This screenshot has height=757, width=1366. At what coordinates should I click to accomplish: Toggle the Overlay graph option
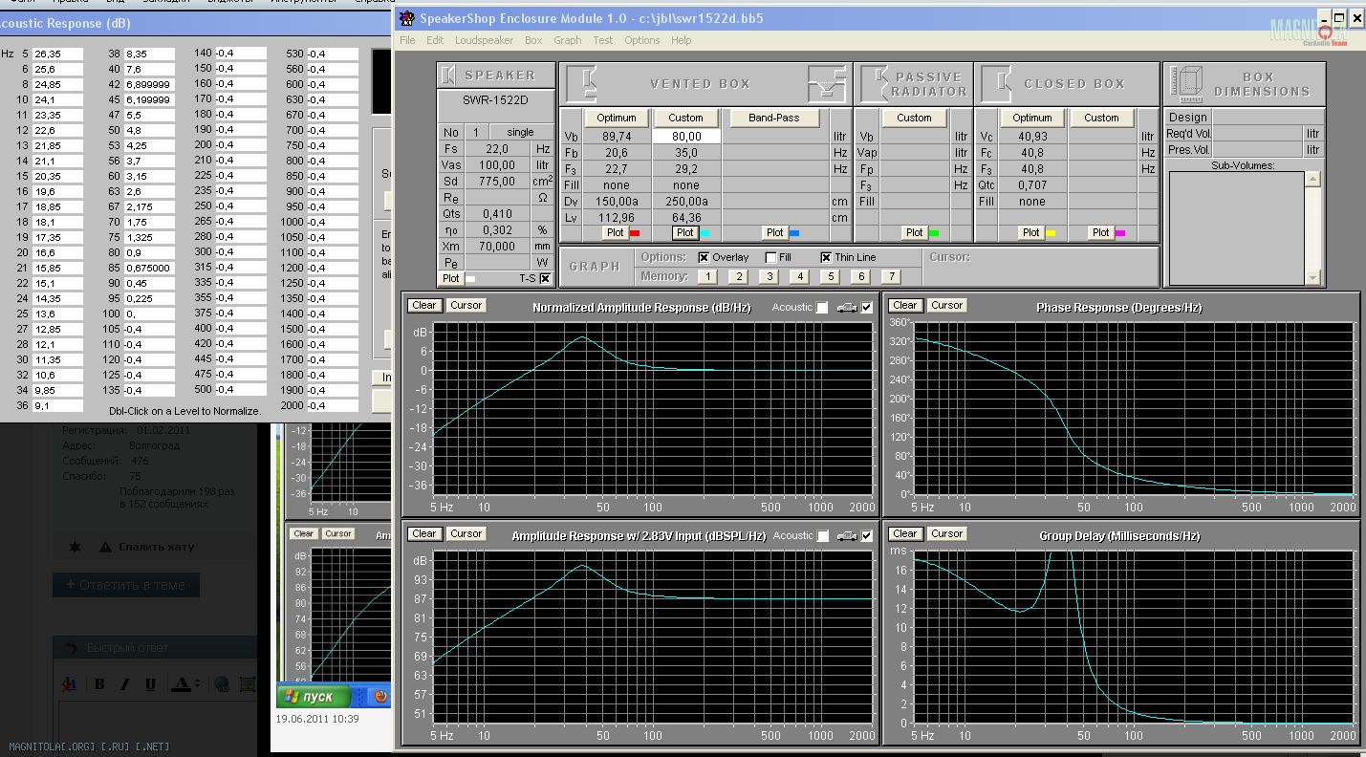pyautogui.click(x=704, y=257)
